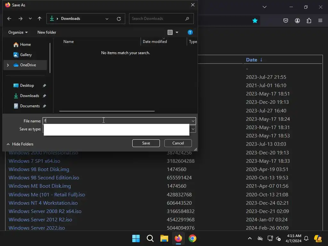This screenshot has height=246, width=328.
Task: Open the Copilot preview icon
Action: [318, 238]
